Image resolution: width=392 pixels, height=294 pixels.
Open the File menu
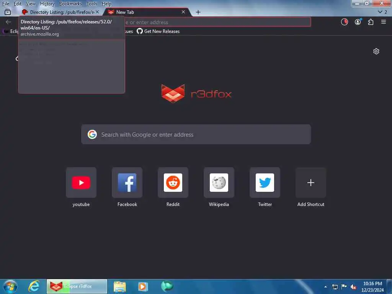pyautogui.click(x=5, y=4)
